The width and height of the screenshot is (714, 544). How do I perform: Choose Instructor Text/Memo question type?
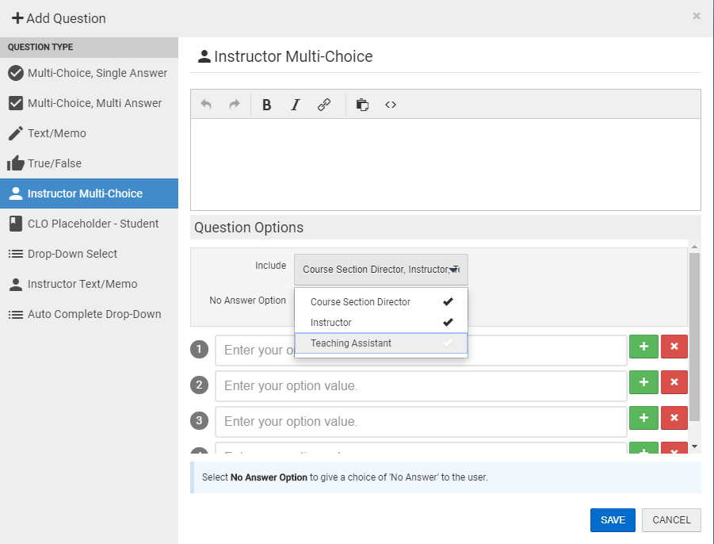click(89, 284)
